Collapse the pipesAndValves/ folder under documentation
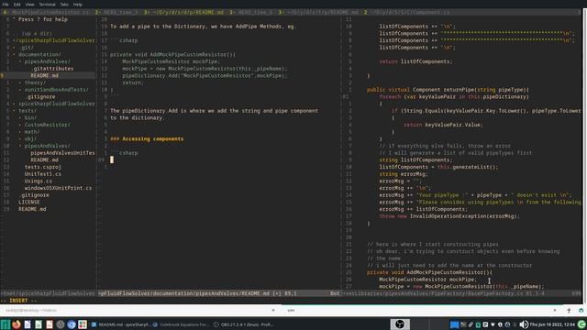Screen dimensions: 587x330 point(47,61)
